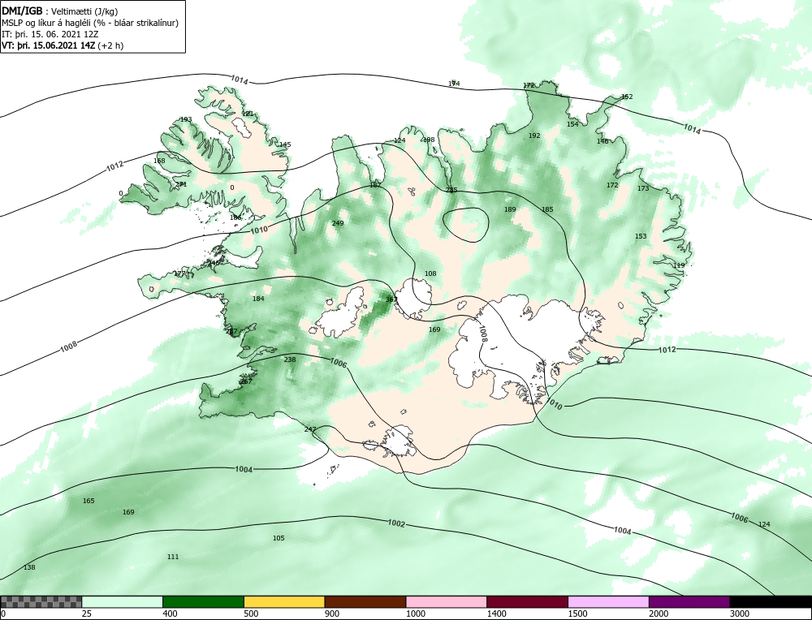Click the legend scale label 25
The height and width of the screenshot is (620, 812).
point(86,614)
